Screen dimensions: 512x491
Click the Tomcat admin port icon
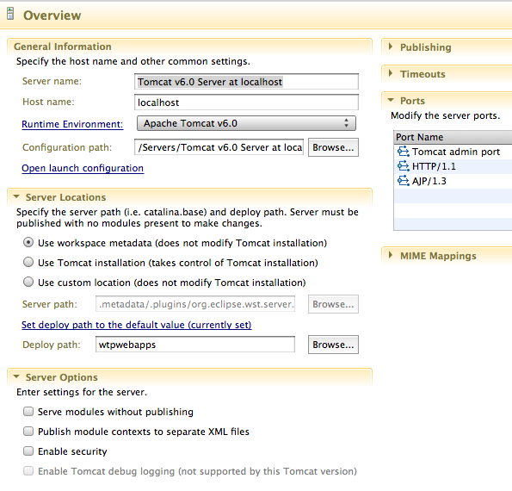(404, 152)
